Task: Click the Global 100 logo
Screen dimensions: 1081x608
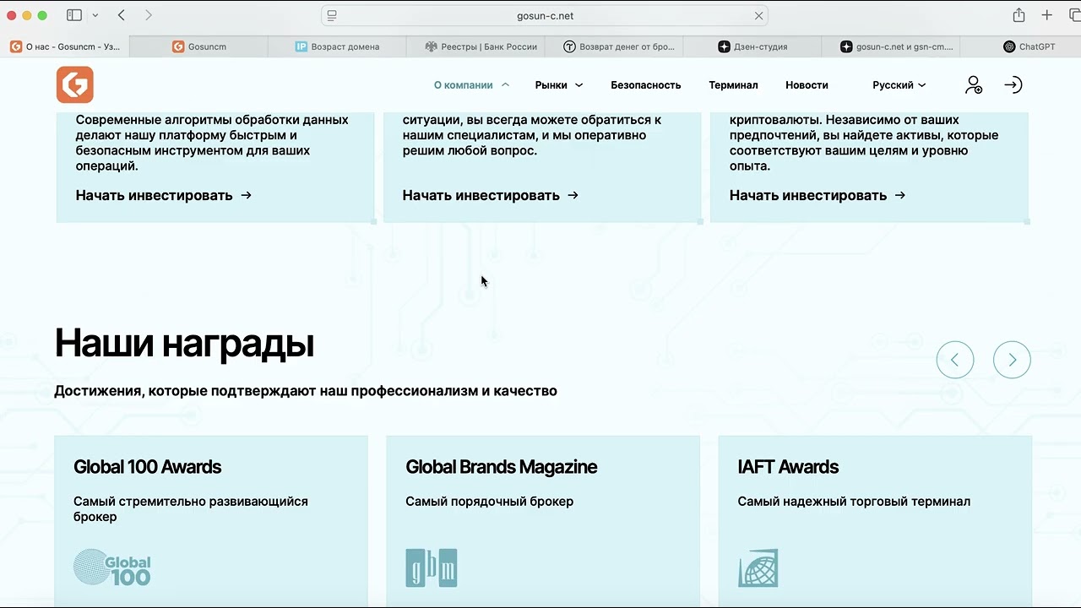Action: tap(112, 567)
